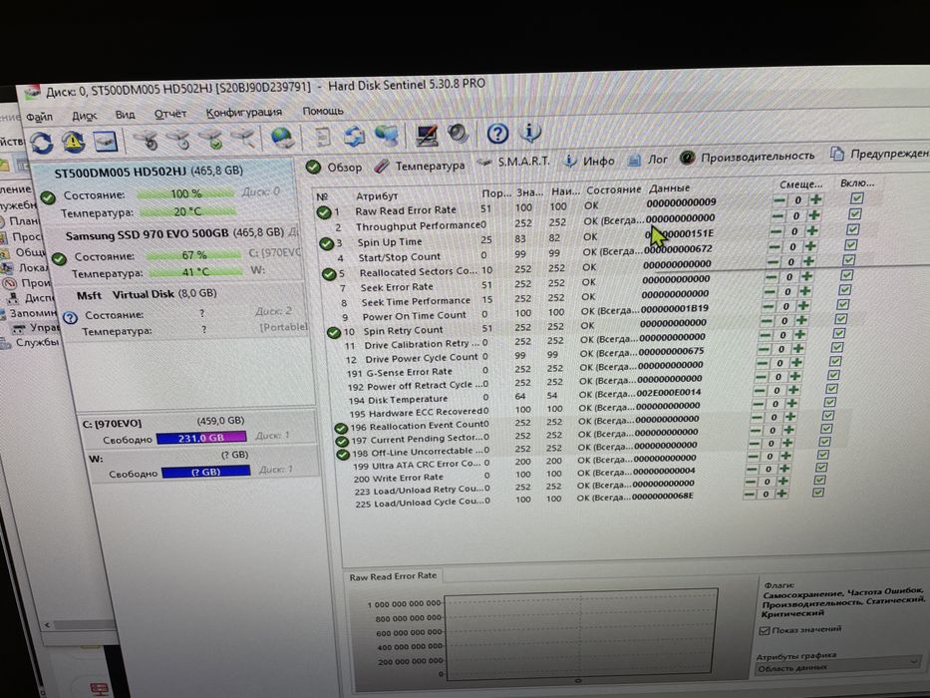Click the blue info bubble toolbar icon
The height and width of the screenshot is (698, 930).
point(529,132)
